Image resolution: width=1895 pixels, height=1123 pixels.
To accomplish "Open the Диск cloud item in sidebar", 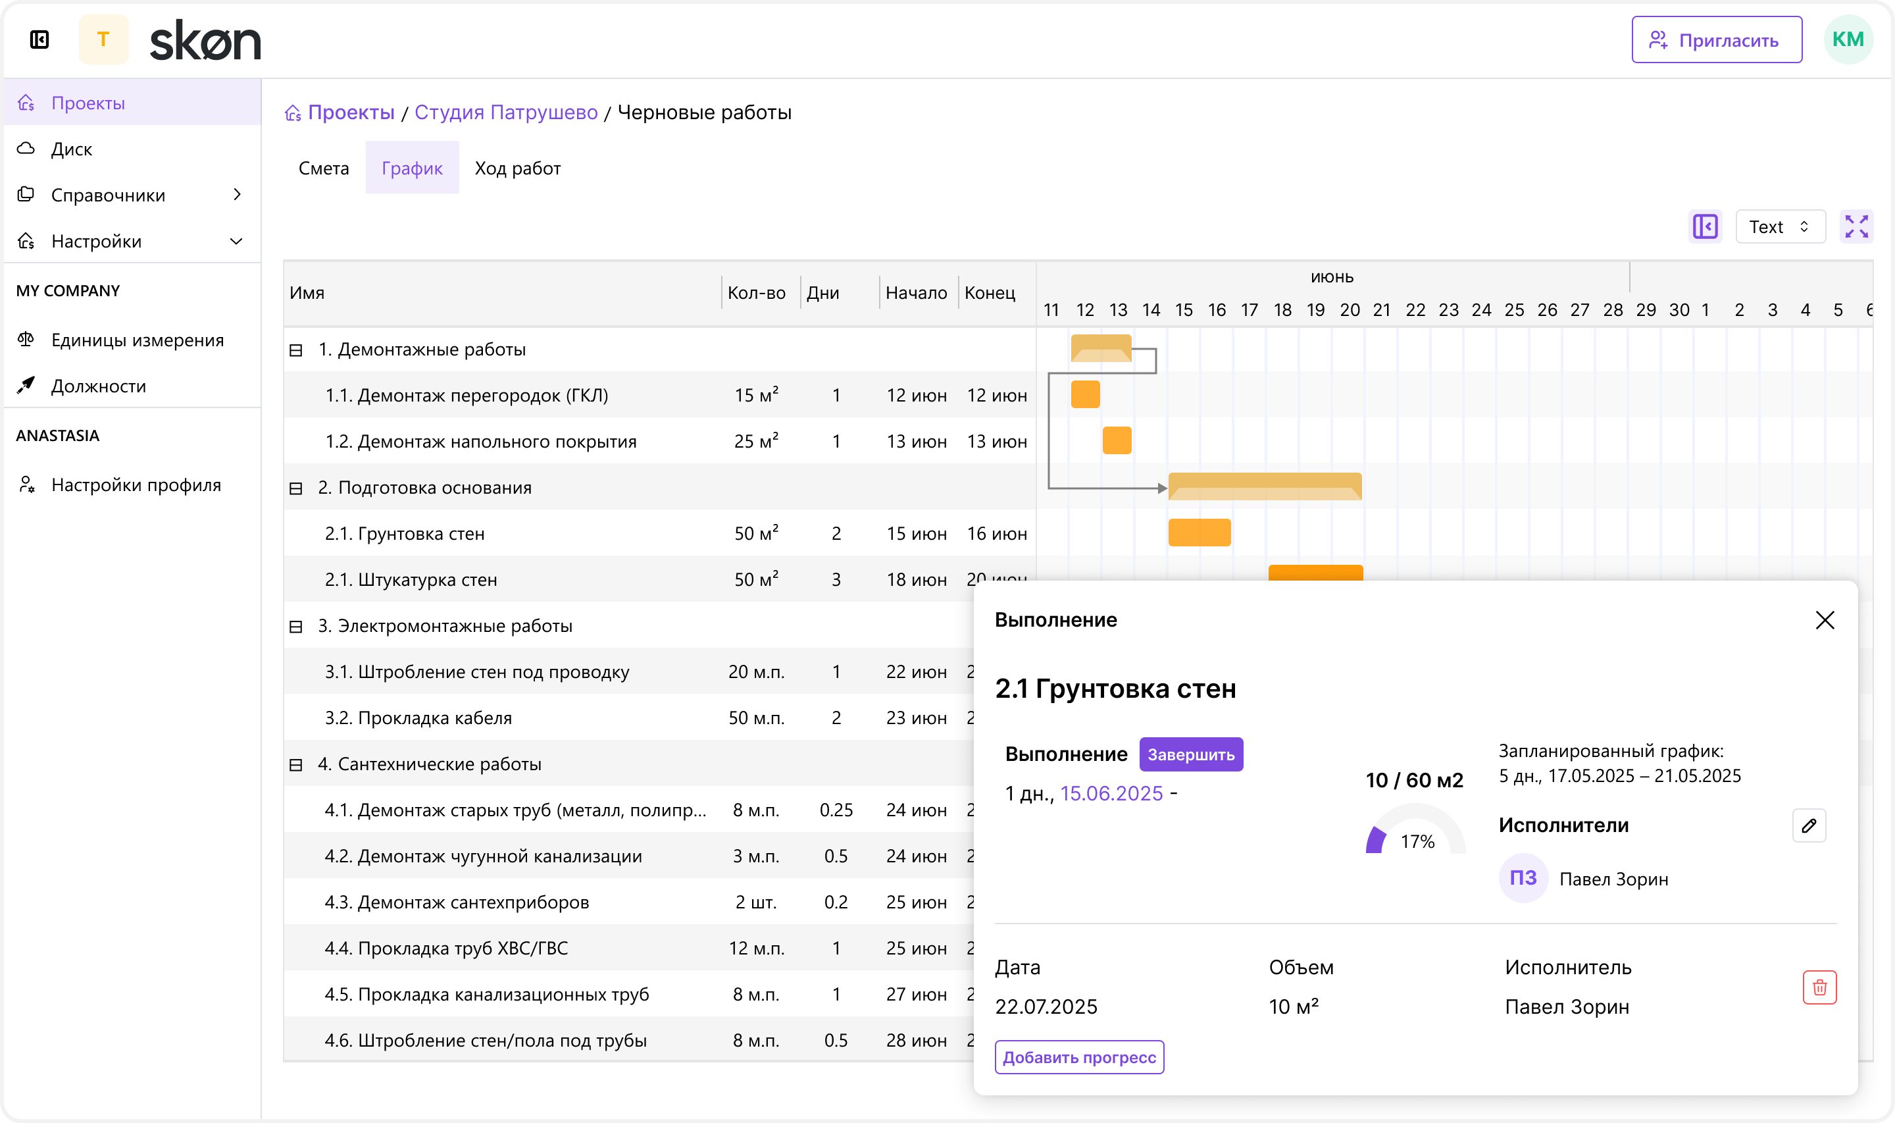I will (x=71, y=149).
